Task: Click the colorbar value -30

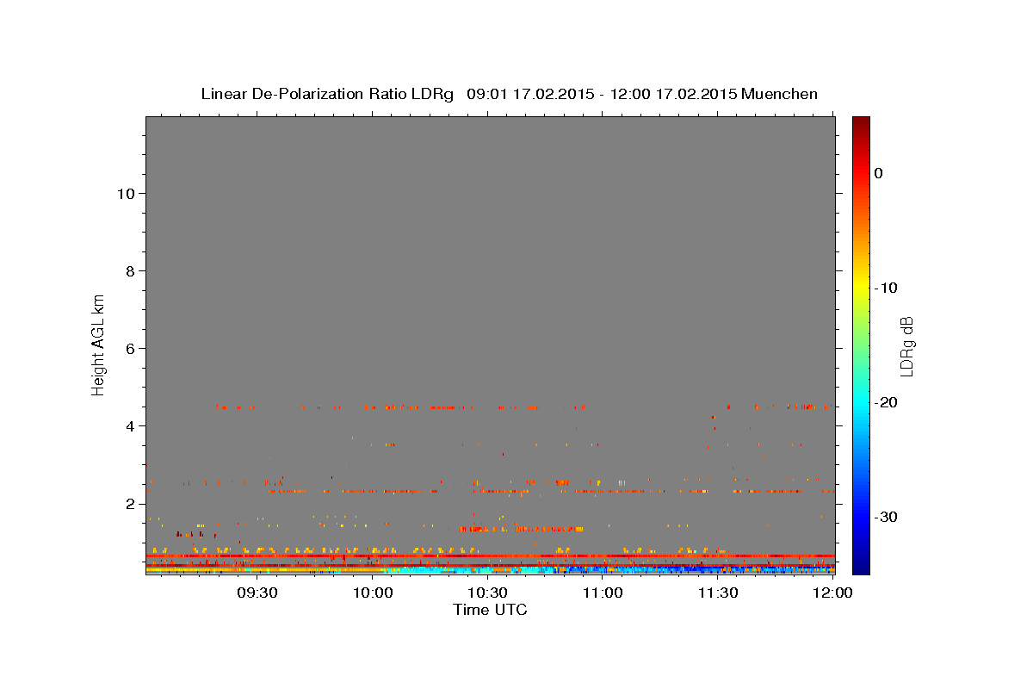Action: pyautogui.click(x=886, y=517)
